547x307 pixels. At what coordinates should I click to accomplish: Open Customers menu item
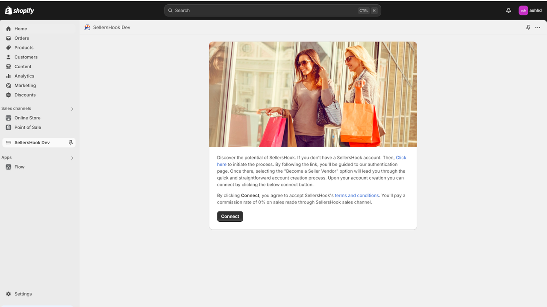click(39, 57)
